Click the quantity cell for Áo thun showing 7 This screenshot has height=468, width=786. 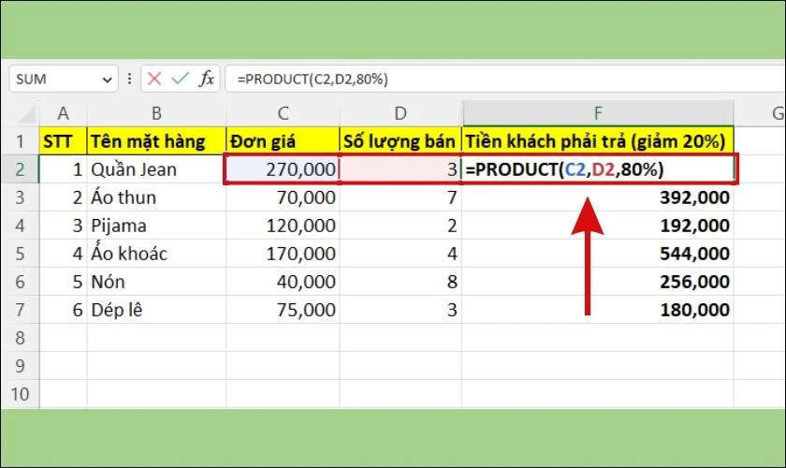(x=400, y=197)
